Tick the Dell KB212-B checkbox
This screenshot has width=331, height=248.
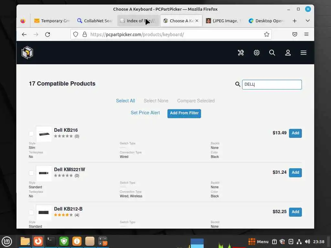pyautogui.click(x=31, y=212)
